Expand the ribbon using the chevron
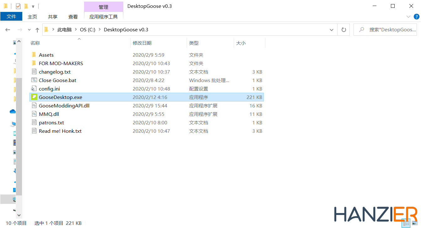This screenshot has height=228, width=421. point(408,17)
